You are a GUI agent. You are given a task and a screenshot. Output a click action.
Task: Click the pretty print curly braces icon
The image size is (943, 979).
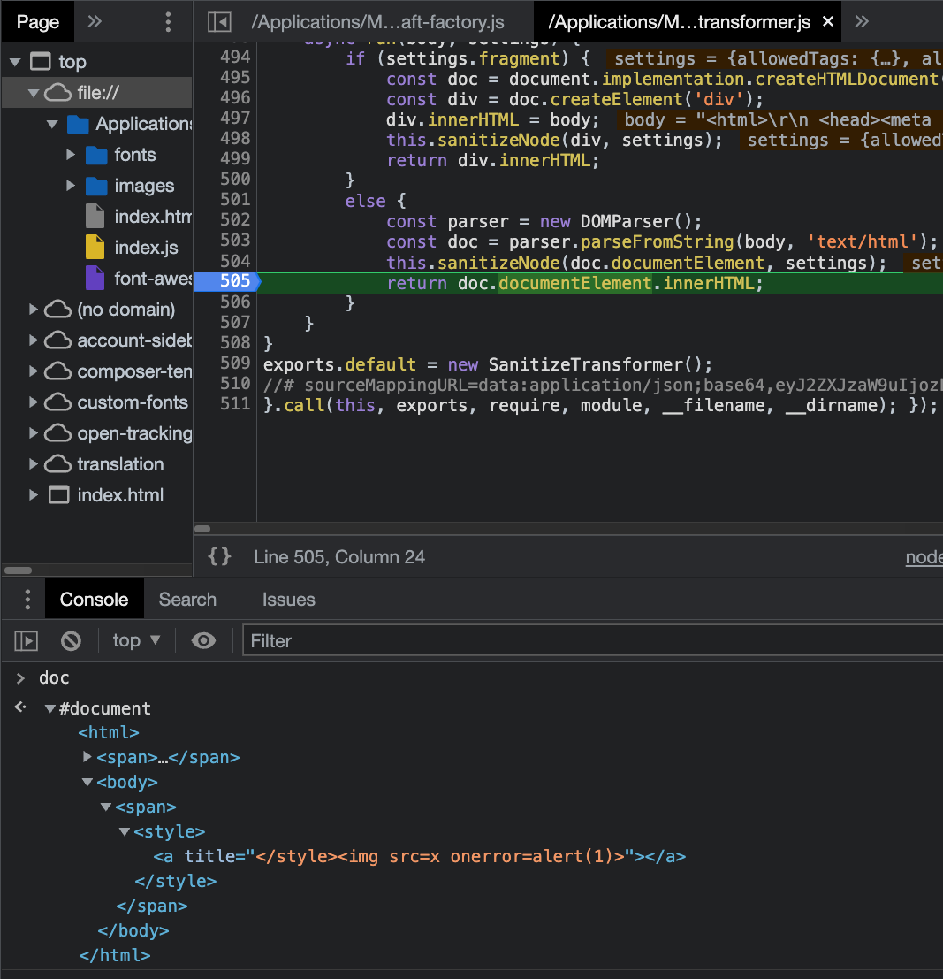219,556
